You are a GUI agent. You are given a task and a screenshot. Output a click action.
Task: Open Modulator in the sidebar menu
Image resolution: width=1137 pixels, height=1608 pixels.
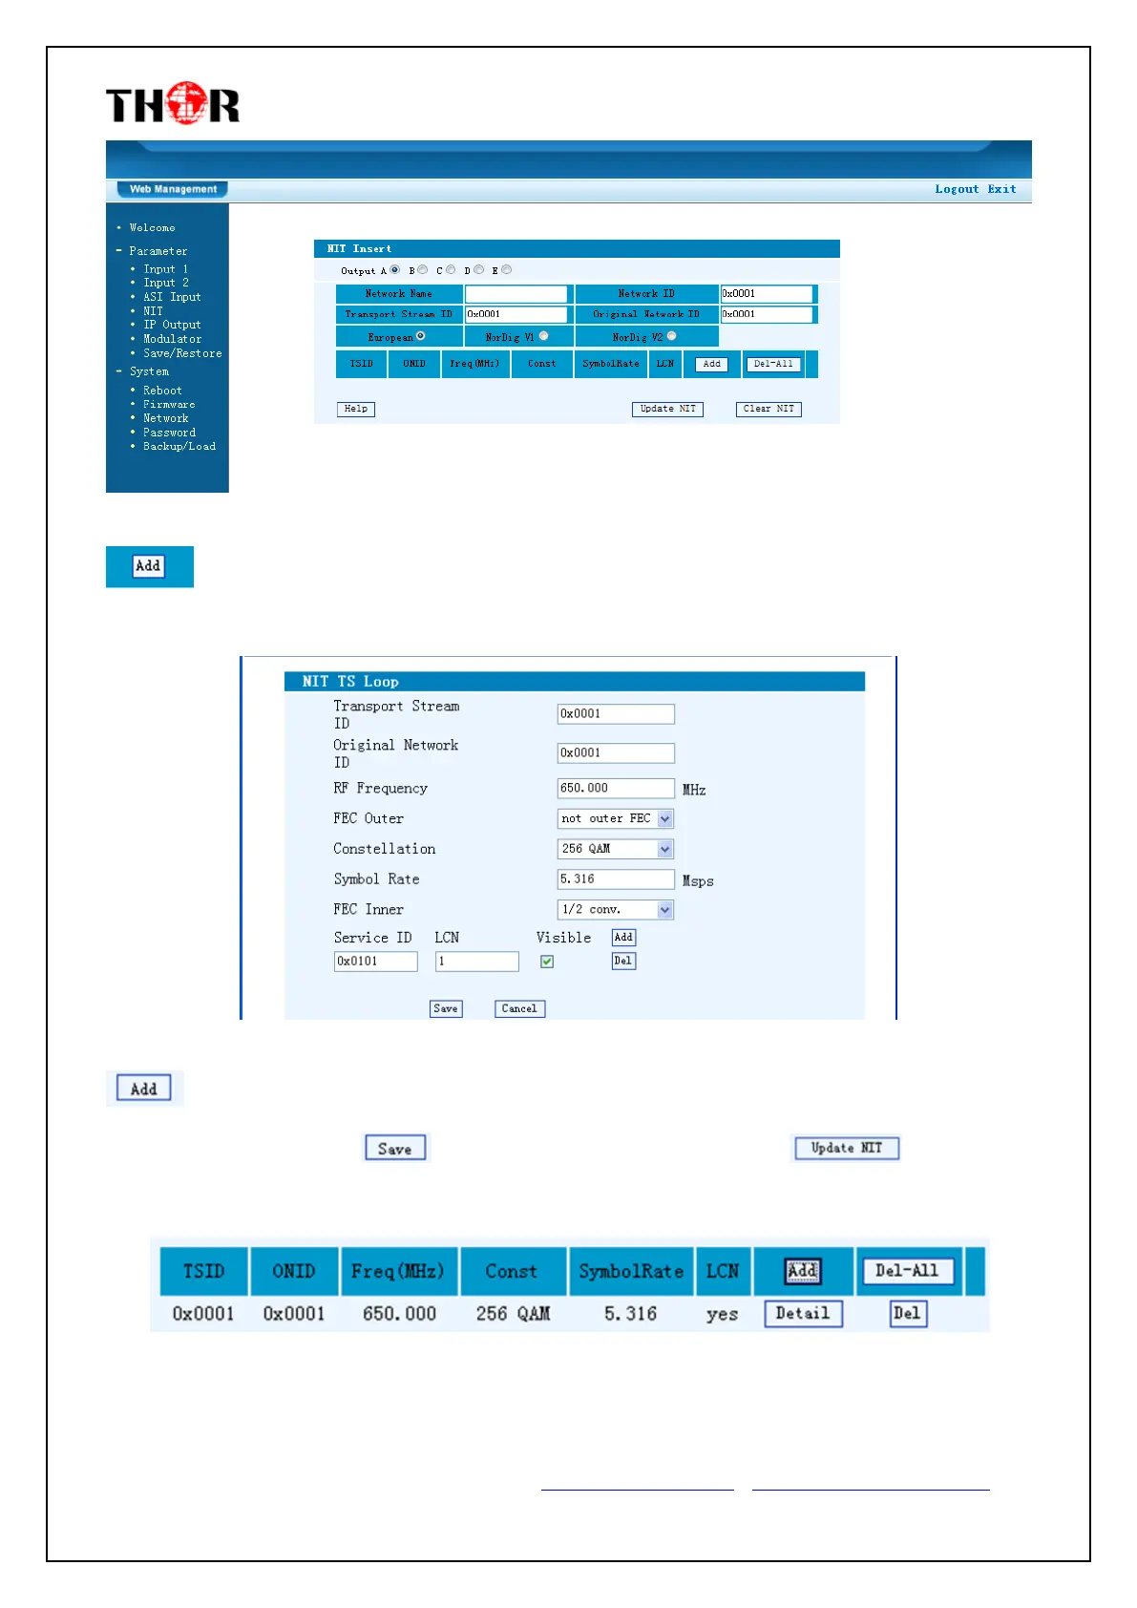172,339
